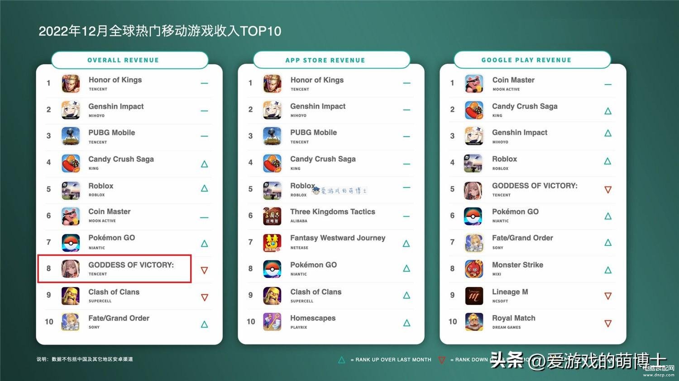Click Roblox icon in Google Play list
This screenshot has width=679, height=381.
tap(474, 163)
